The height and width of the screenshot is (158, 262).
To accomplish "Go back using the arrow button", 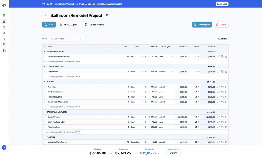I will point(45,15).
